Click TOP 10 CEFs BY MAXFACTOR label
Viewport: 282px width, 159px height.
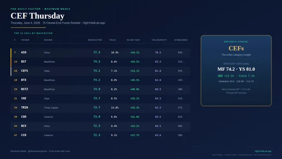coord(33,33)
